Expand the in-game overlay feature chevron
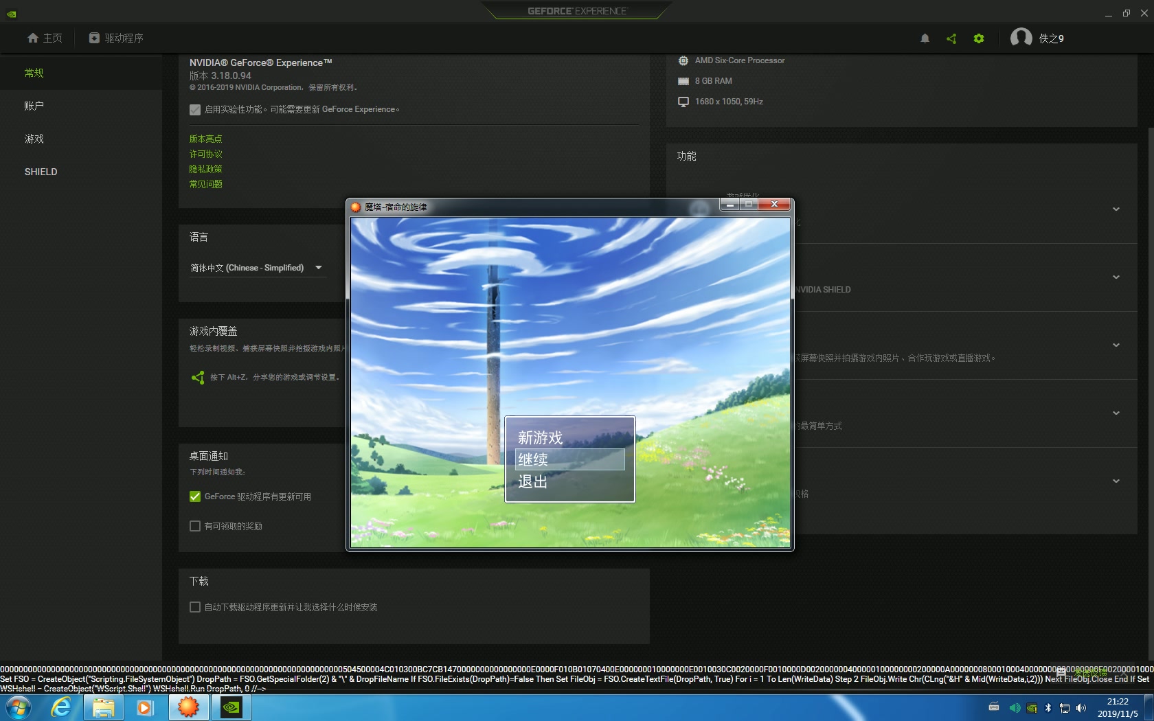1154x721 pixels. tap(1116, 345)
